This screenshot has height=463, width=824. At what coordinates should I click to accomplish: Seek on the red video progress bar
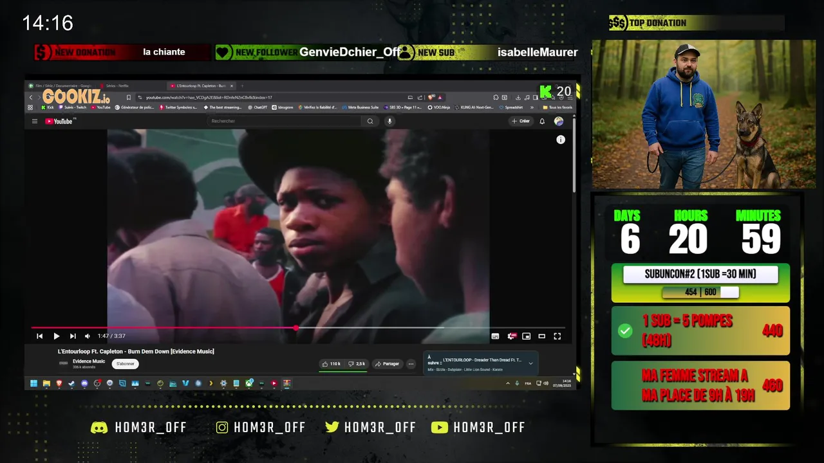pos(298,328)
